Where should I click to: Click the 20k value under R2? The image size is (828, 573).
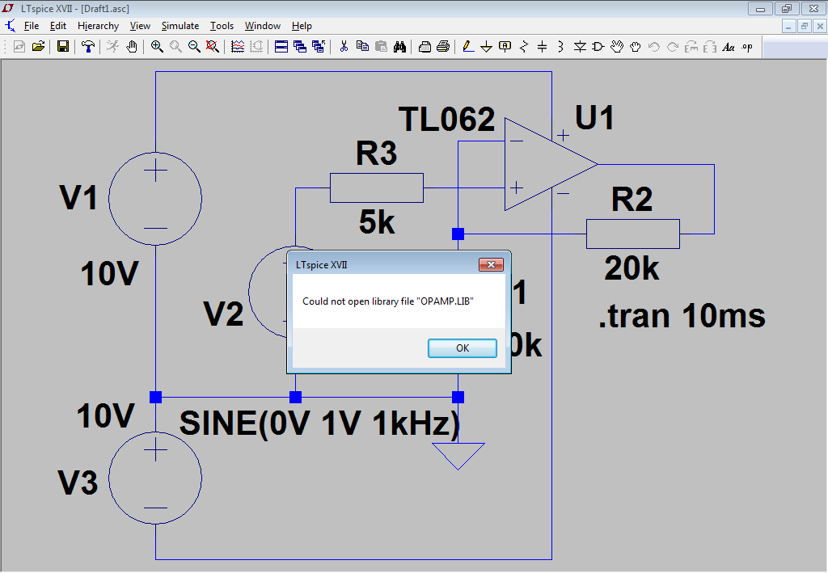pyautogui.click(x=632, y=268)
